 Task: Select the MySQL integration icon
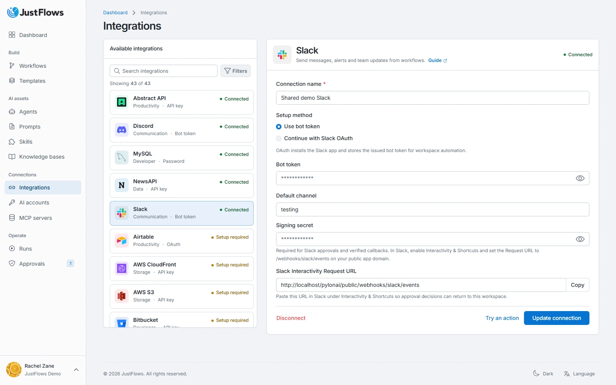[122, 157]
